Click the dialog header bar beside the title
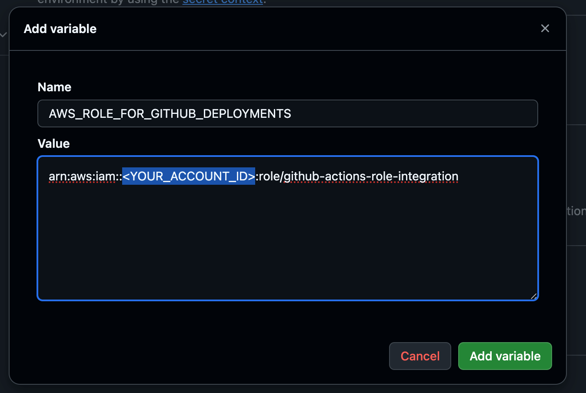This screenshot has width=586, height=393. tap(304, 29)
